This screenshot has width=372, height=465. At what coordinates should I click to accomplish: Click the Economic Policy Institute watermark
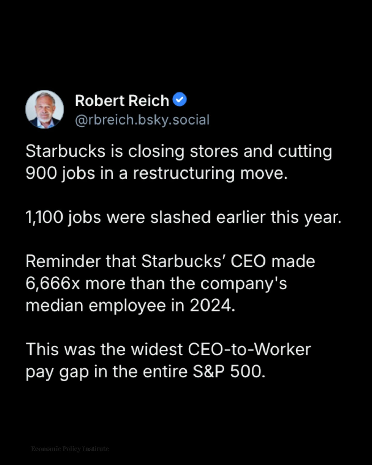tap(70, 449)
